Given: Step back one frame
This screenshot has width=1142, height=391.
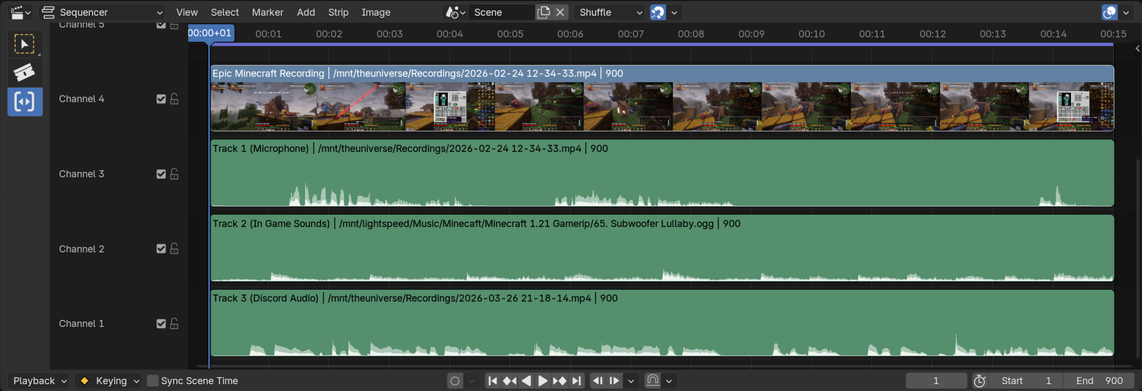Looking at the screenshot, I should pyautogui.click(x=598, y=381).
